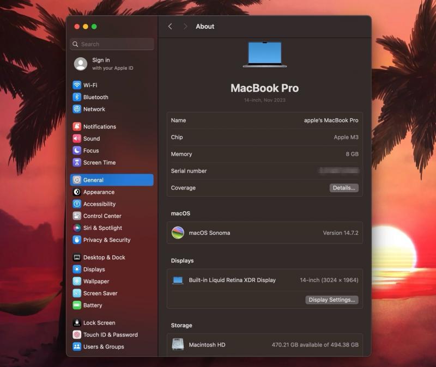Click the Desktop & Dock icon
The width and height of the screenshot is (436, 367).
coord(77,257)
